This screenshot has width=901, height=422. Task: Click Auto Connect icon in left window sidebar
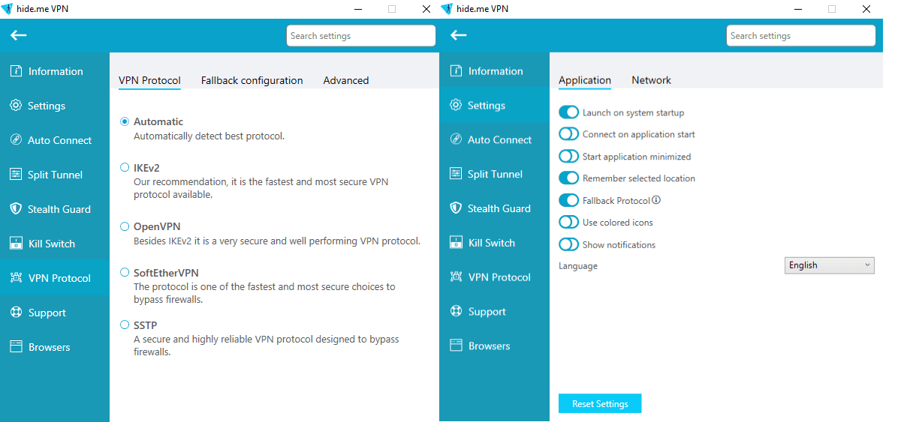(x=15, y=140)
